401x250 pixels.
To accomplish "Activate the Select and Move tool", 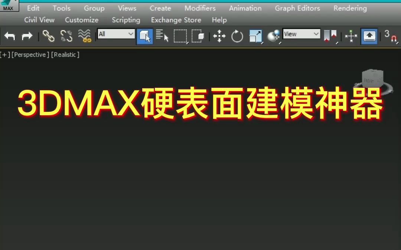I will coord(219,36).
